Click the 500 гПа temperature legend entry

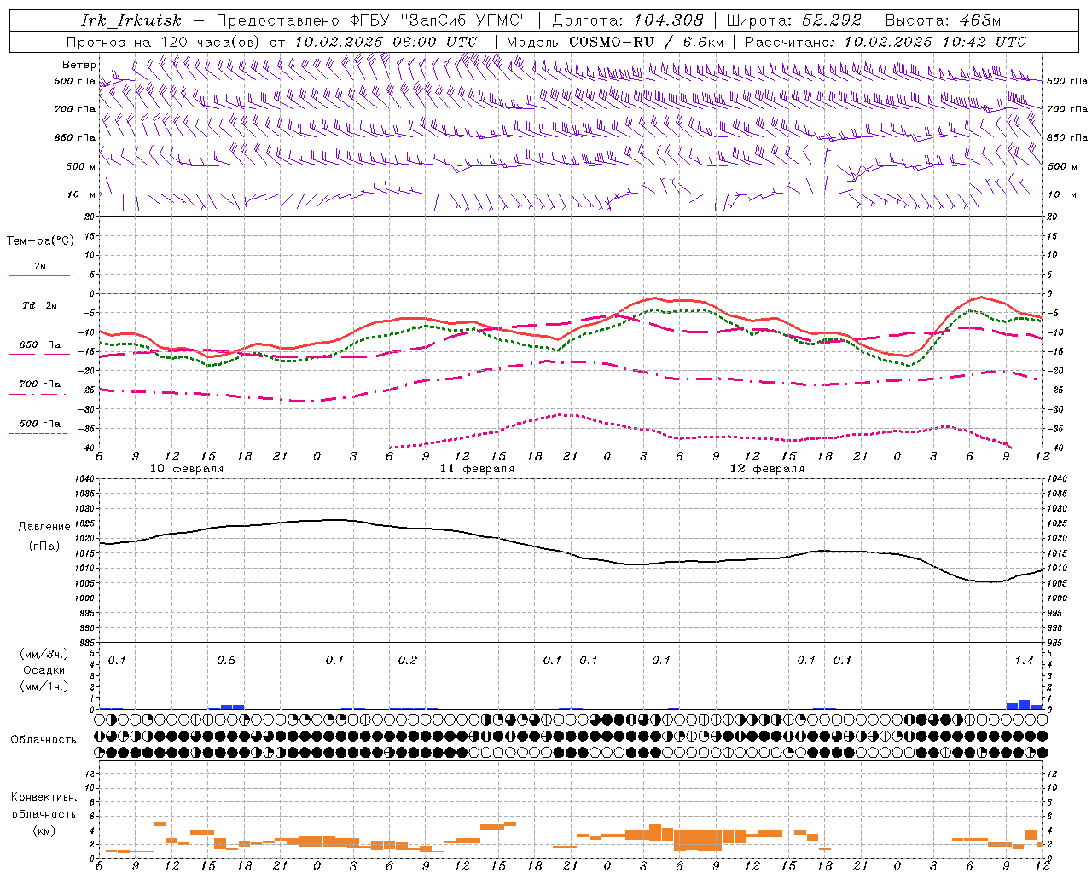[x=40, y=424]
